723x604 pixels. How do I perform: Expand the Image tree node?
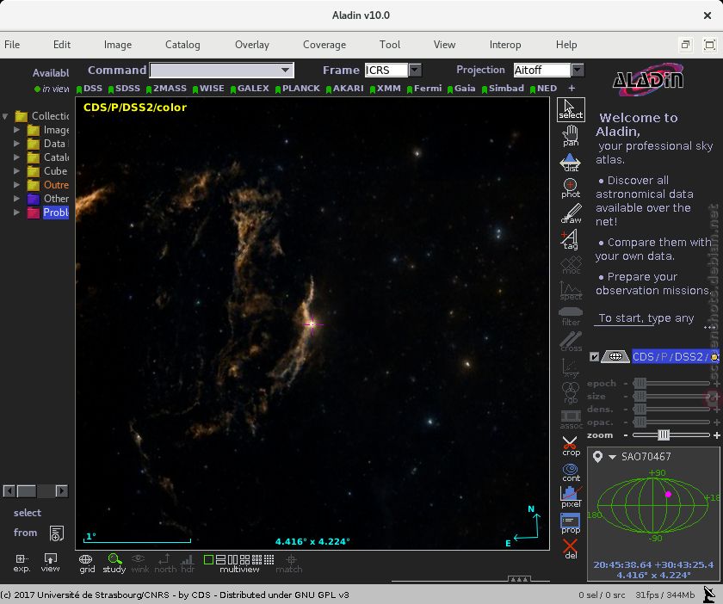(x=17, y=130)
